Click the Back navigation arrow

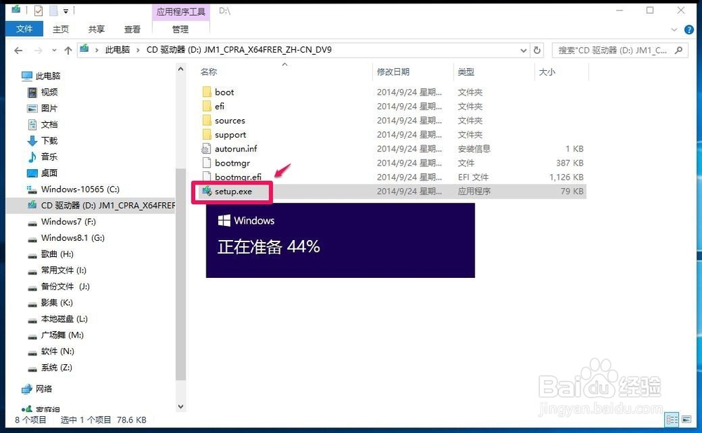click(18, 50)
